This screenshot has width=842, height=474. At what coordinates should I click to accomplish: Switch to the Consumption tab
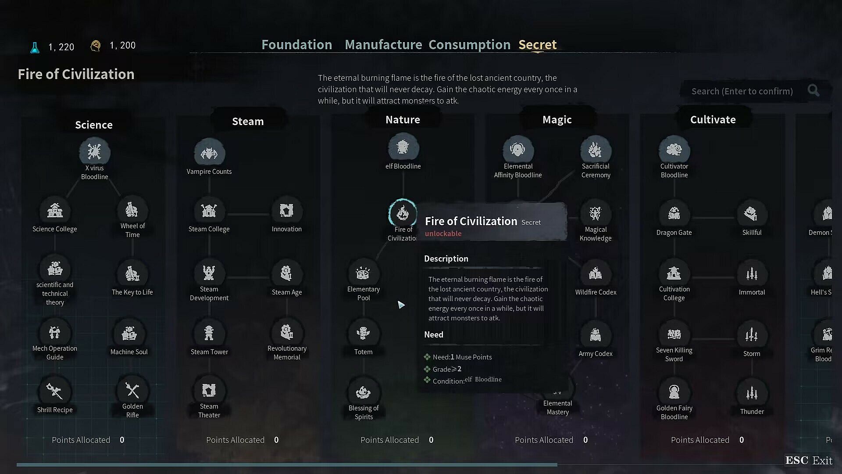pyautogui.click(x=469, y=45)
